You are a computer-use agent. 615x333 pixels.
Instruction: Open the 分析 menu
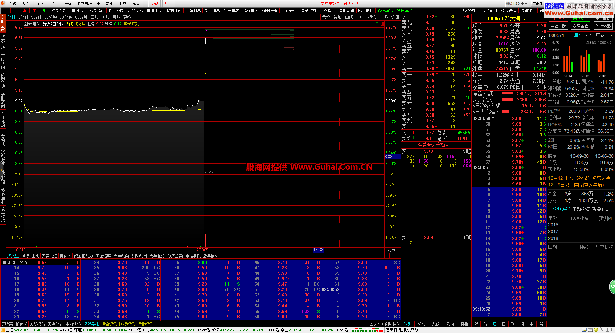(x=68, y=4)
